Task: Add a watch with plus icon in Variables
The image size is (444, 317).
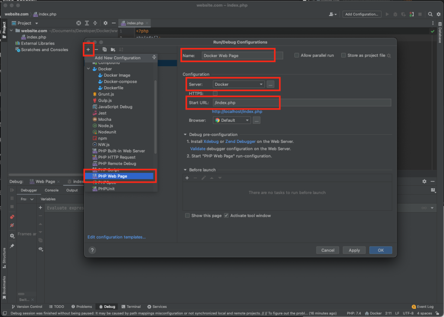Action: (x=40, y=207)
